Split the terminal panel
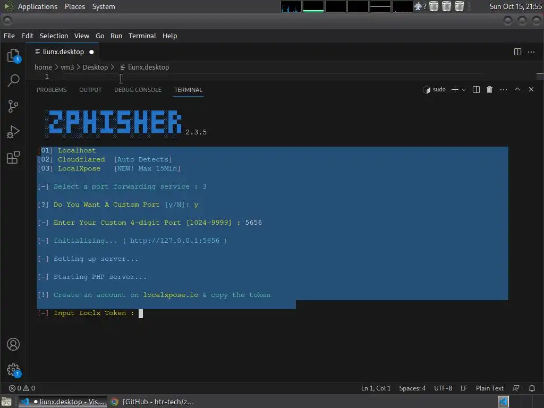 point(476,89)
